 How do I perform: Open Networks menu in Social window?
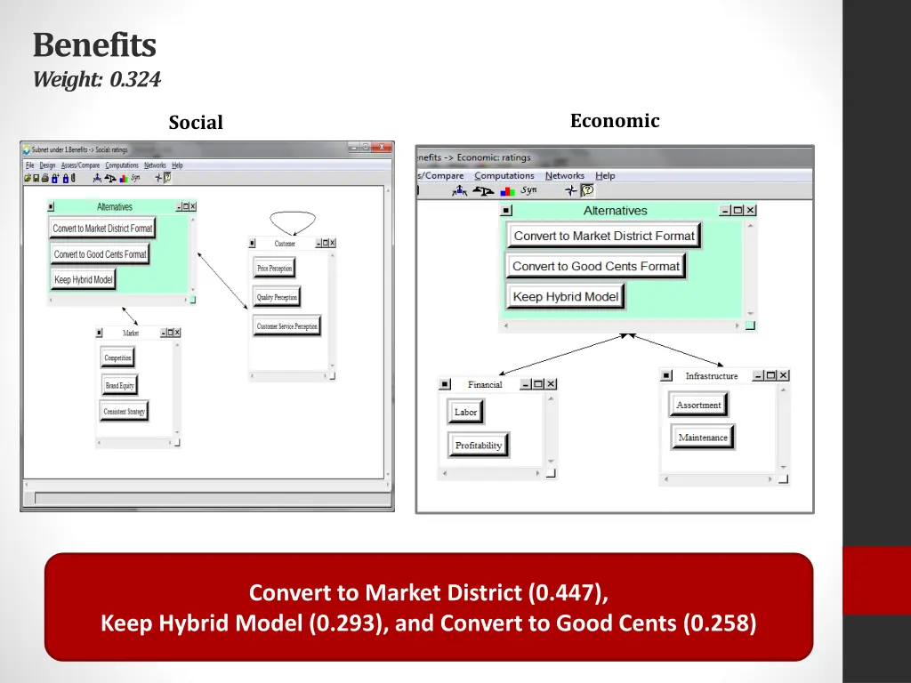tap(155, 165)
